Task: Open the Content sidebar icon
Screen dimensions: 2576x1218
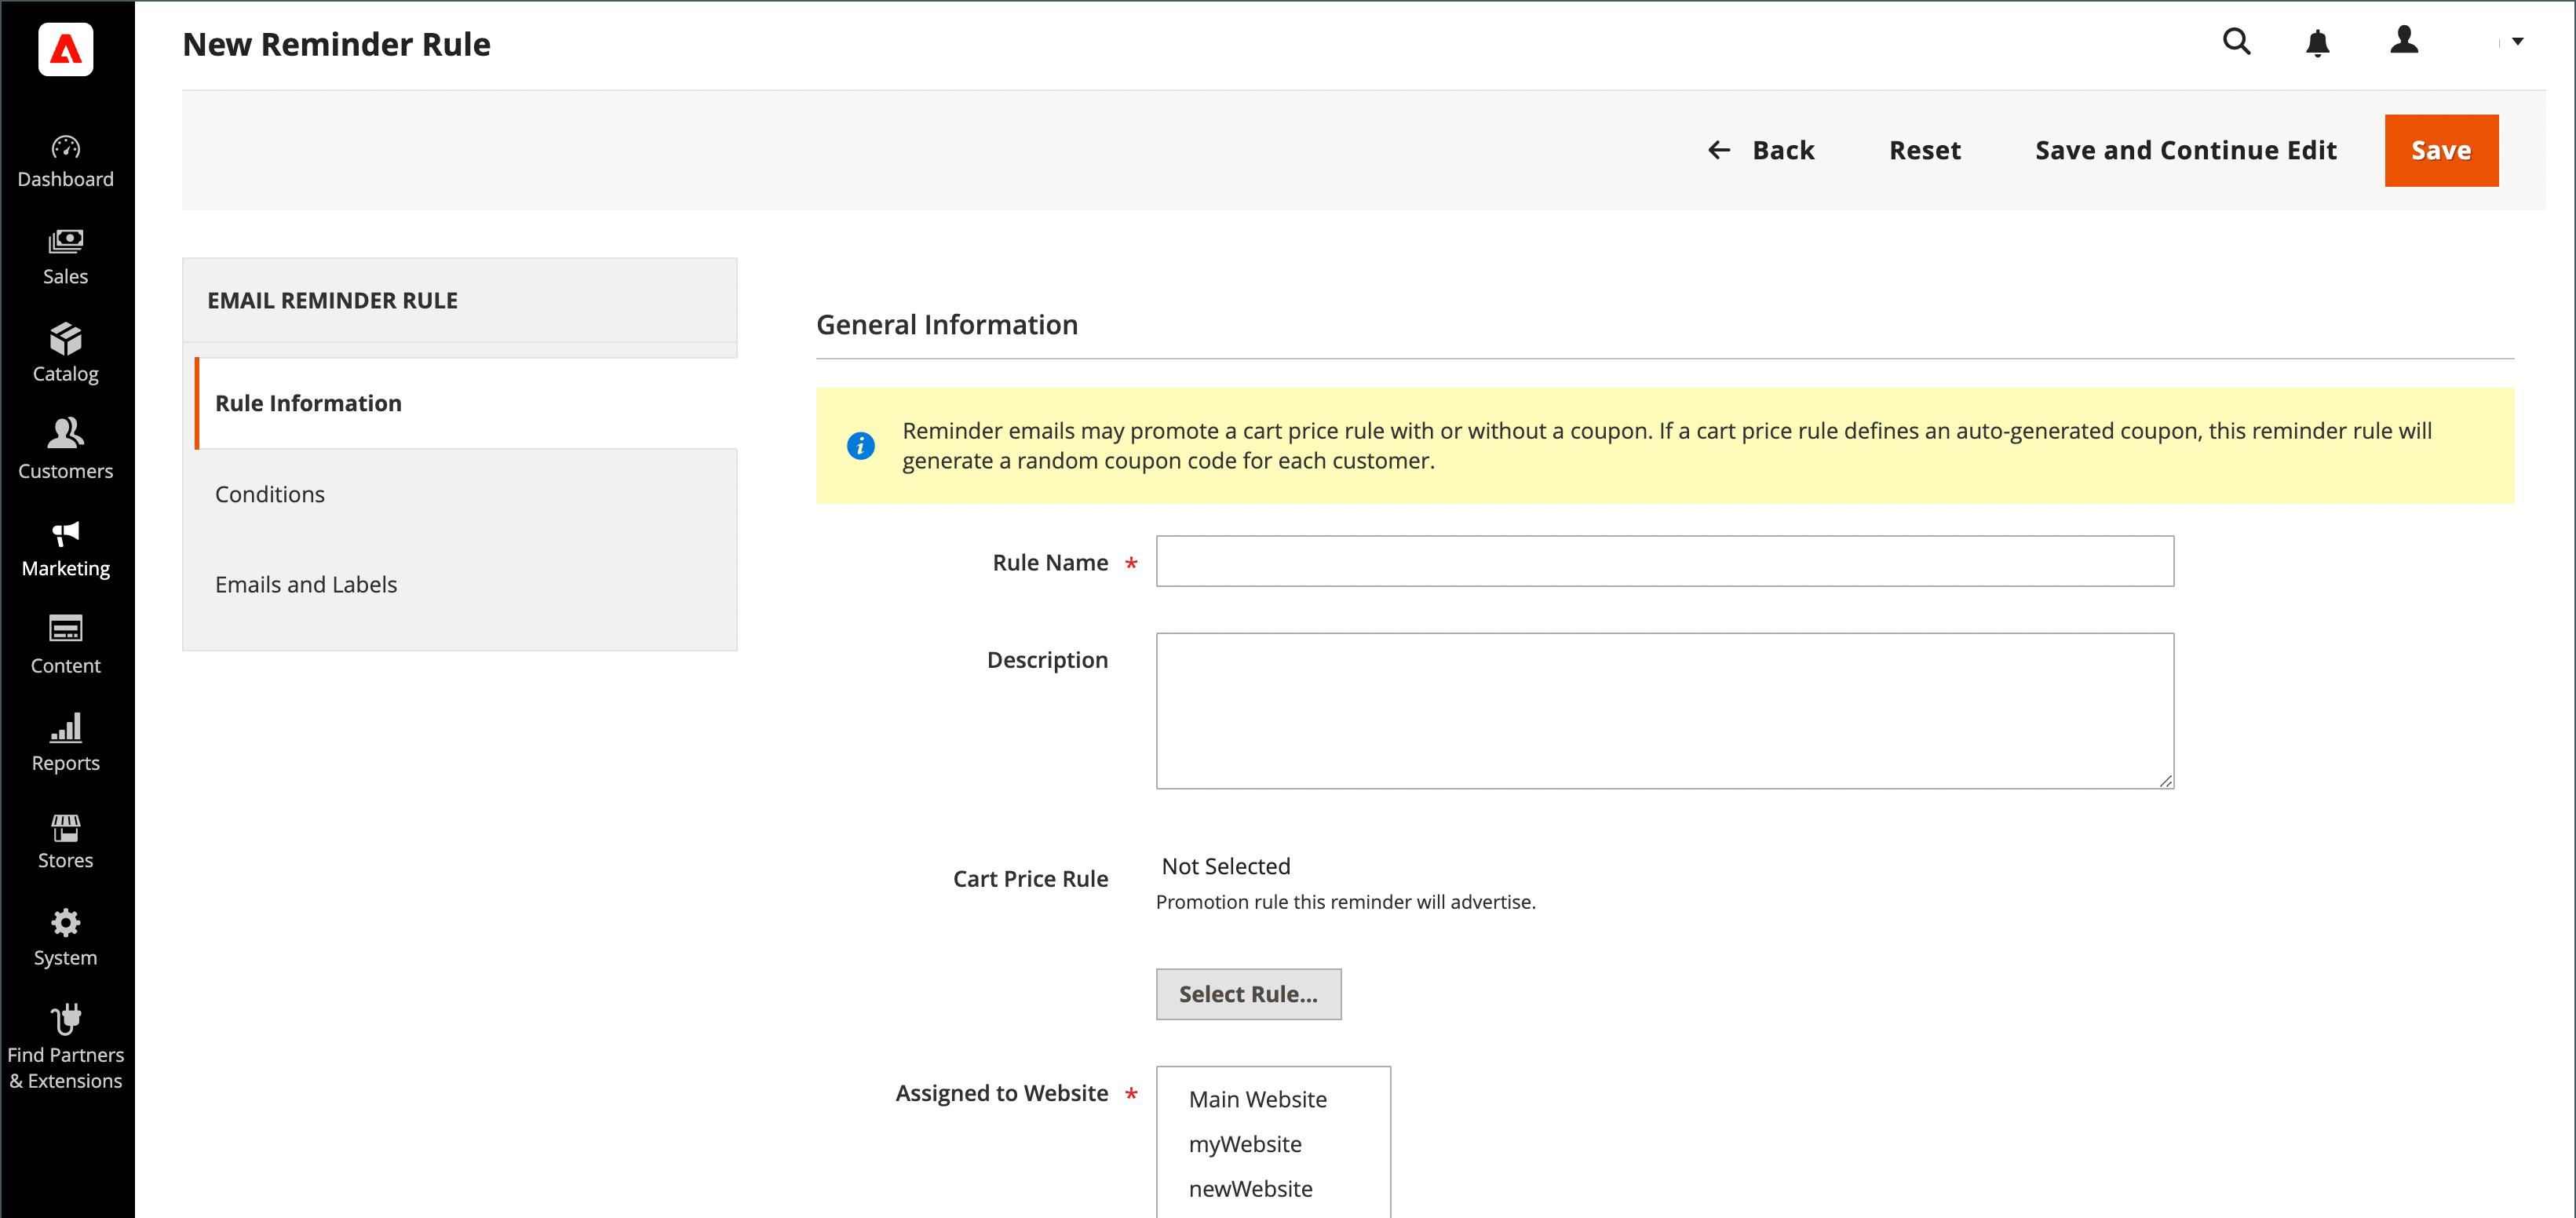Action: pos(65,629)
